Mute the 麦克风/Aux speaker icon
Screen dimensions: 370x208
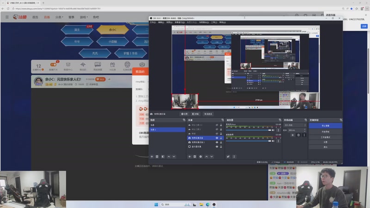click(273, 130)
